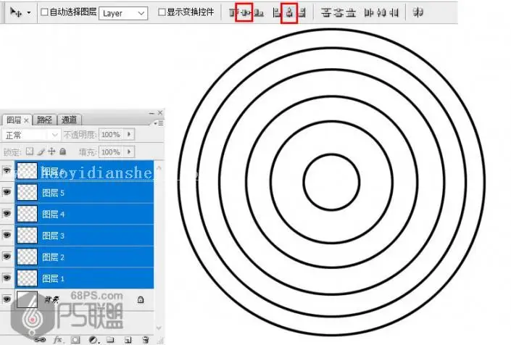Select the 图层 1 layer name
The width and height of the screenshot is (511, 345).
(53, 278)
